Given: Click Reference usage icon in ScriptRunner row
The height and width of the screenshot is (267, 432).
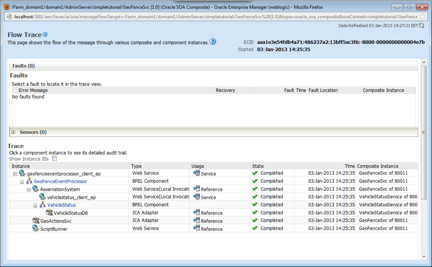Looking at the screenshot, I should pyautogui.click(x=197, y=228).
